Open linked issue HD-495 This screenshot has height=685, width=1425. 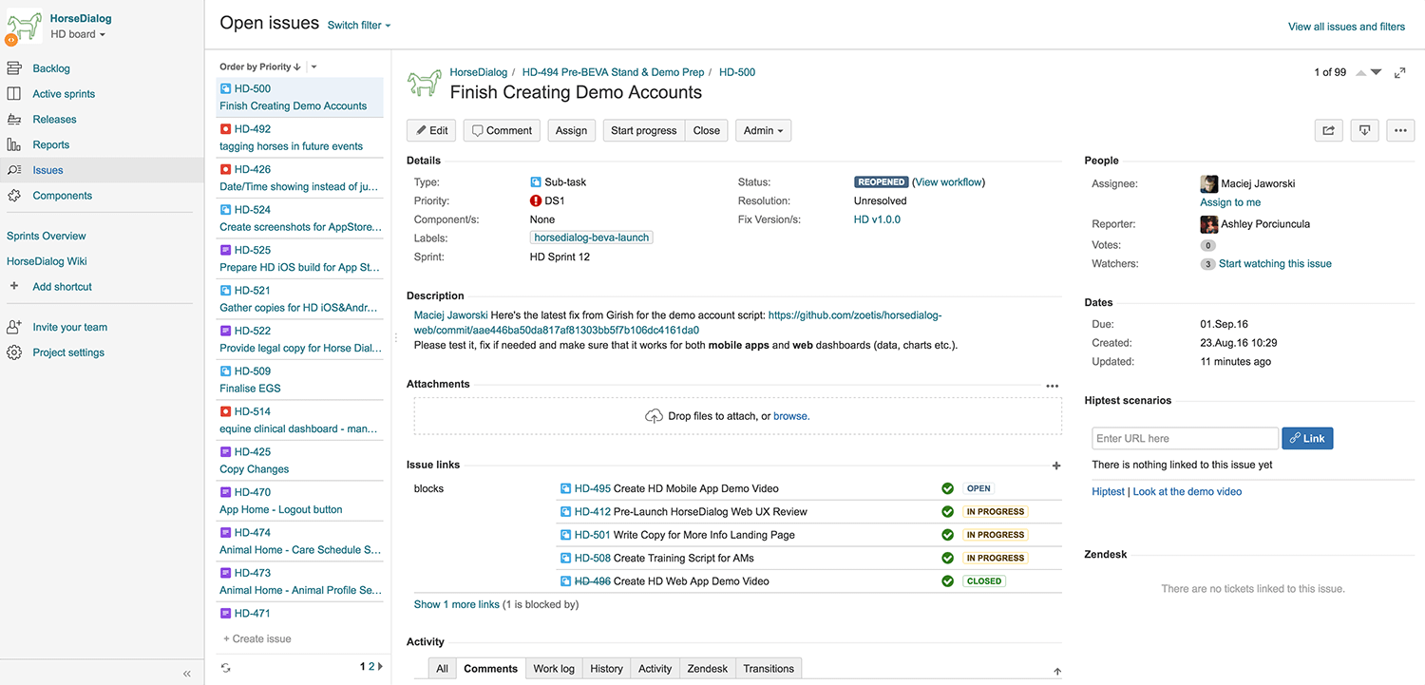(x=593, y=488)
